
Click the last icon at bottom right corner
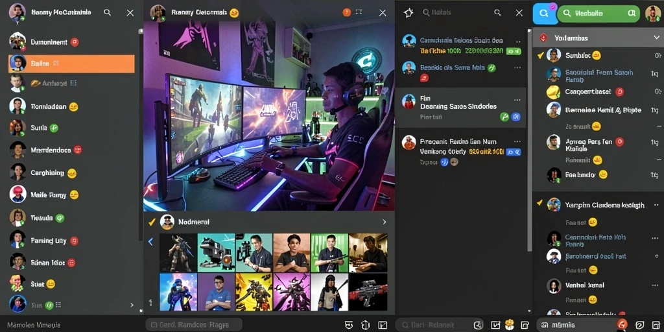point(655,325)
